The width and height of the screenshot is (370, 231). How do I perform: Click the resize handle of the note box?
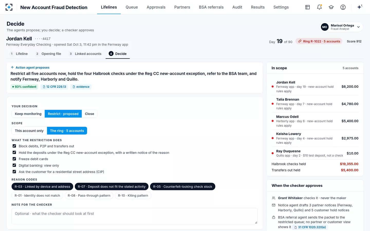coord(256,223)
